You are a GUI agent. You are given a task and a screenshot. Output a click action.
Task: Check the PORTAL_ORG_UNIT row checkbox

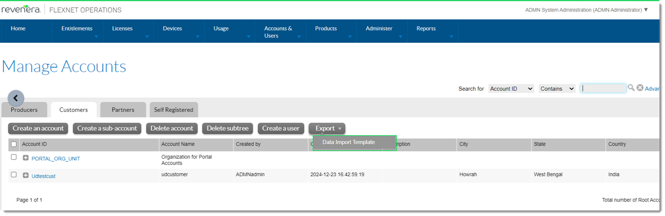pyautogui.click(x=14, y=157)
